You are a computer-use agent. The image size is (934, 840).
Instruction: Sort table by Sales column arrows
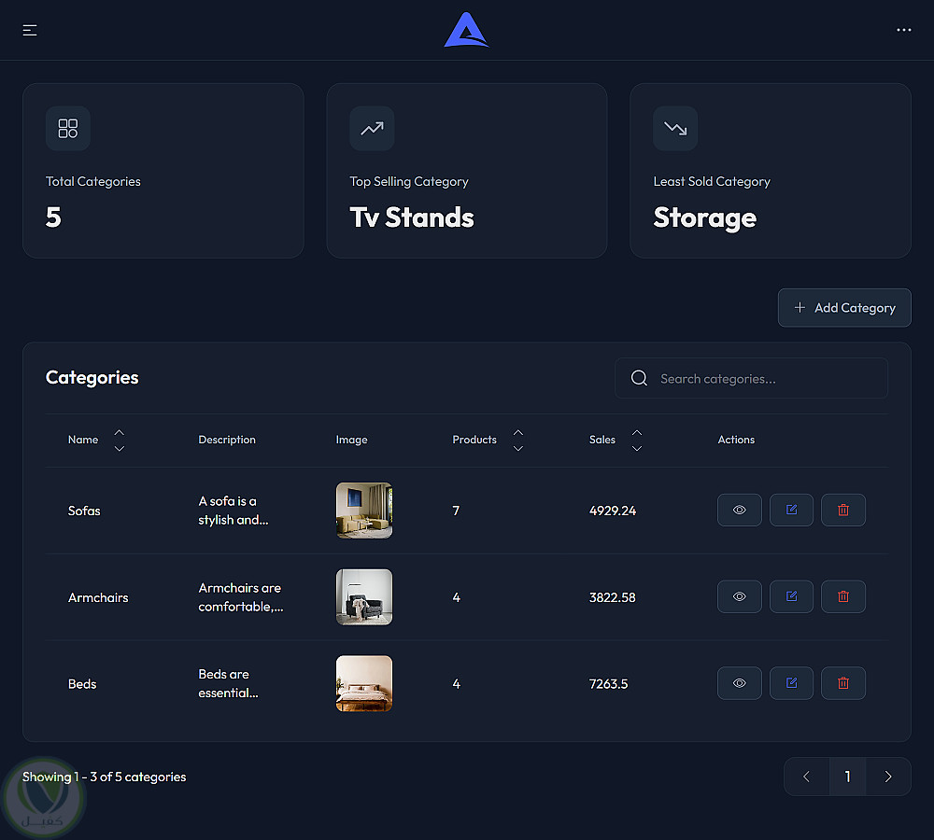pyautogui.click(x=637, y=440)
